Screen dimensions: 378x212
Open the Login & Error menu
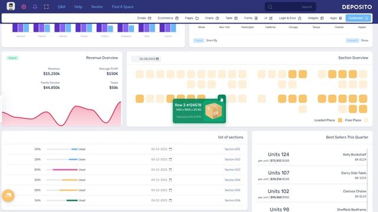click(290, 18)
